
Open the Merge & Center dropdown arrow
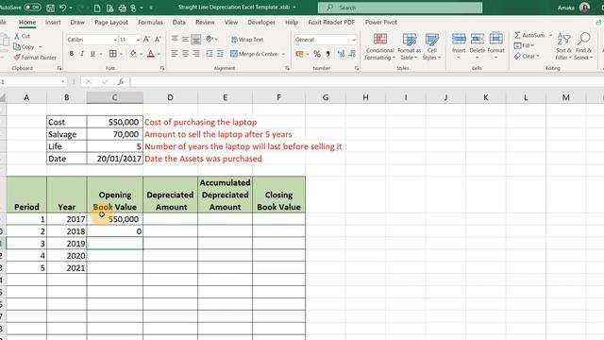coord(283,54)
